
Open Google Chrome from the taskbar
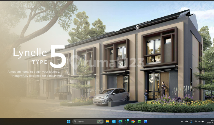tap(133, 121)
